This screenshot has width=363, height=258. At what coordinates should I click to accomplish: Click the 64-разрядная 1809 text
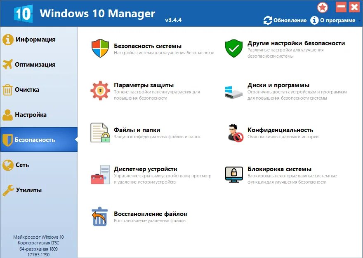coord(38,249)
